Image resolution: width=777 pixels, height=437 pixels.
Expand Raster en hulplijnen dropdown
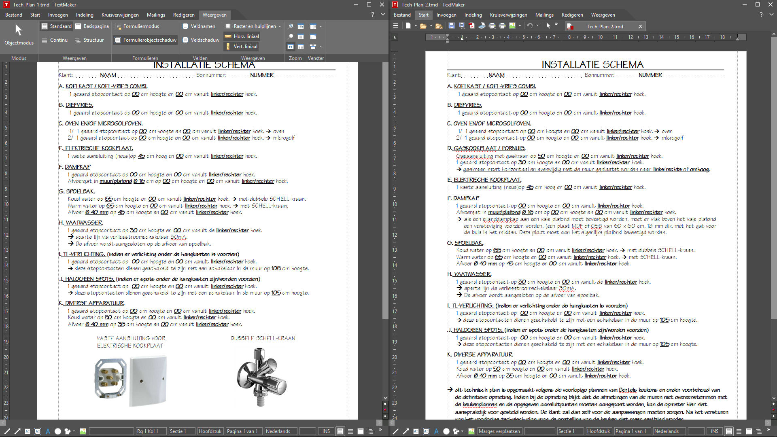pos(280,26)
